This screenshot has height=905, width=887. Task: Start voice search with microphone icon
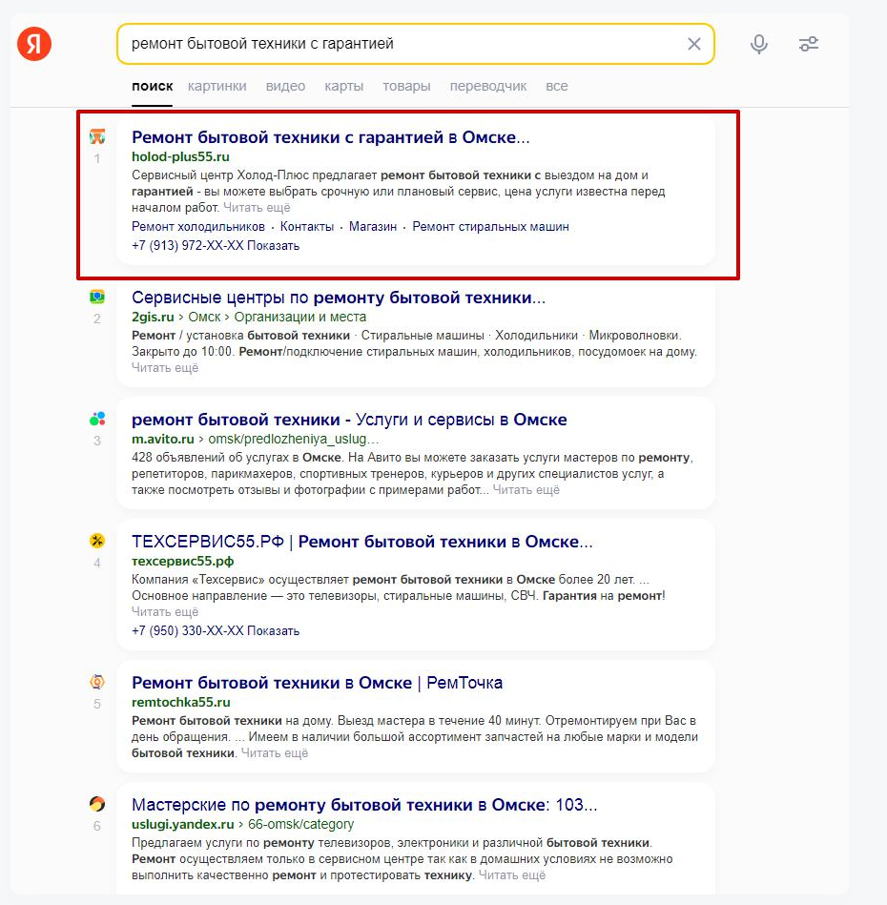[x=759, y=44]
